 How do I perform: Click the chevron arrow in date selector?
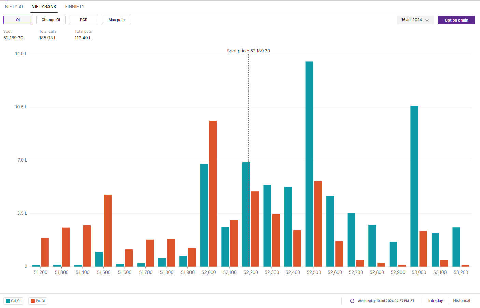coord(427,20)
